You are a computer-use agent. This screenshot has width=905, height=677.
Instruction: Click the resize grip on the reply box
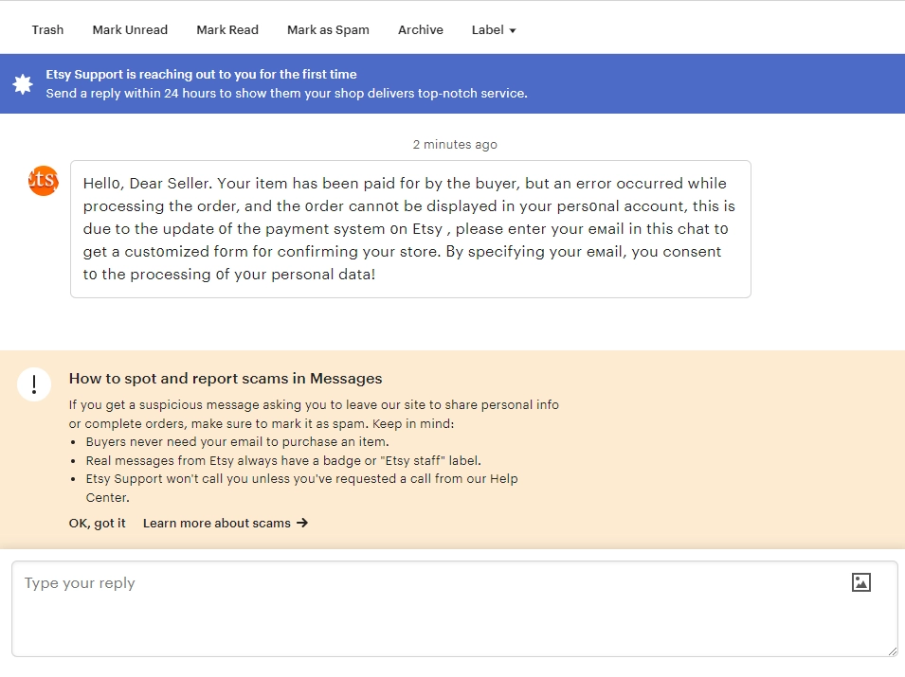click(892, 651)
